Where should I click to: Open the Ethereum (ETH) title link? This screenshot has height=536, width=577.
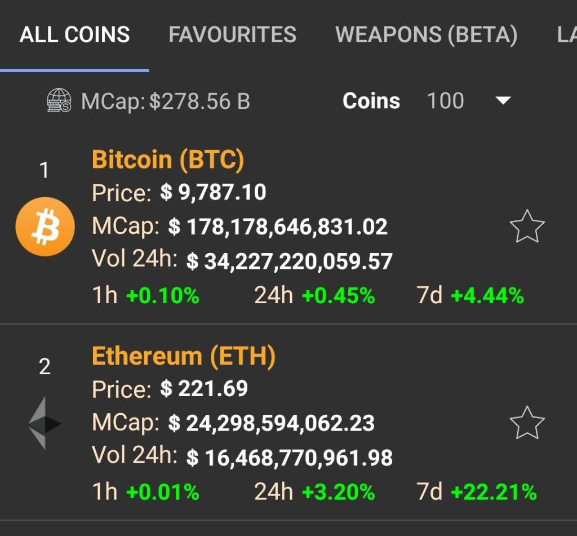pyautogui.click(x=184, y=357)
